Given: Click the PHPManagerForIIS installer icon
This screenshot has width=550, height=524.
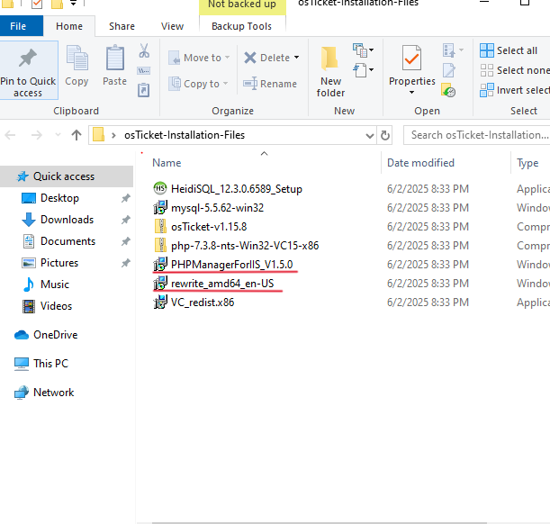Looking at the screenshot, I should pyautogui.click(x=160, y=265).
